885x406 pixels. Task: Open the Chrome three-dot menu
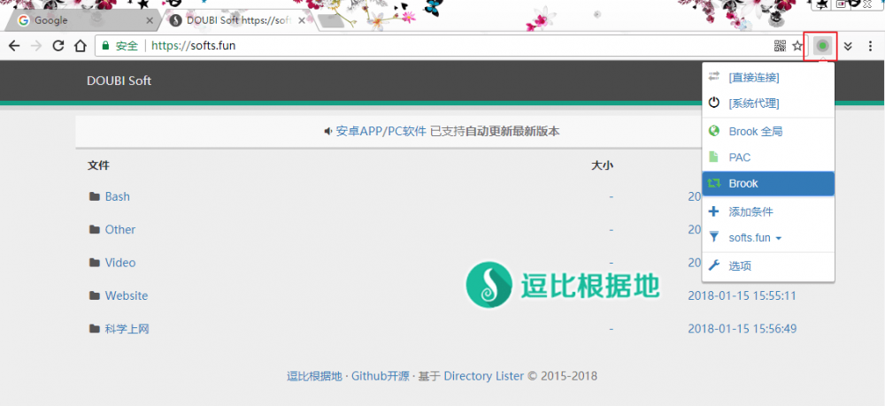869,46
